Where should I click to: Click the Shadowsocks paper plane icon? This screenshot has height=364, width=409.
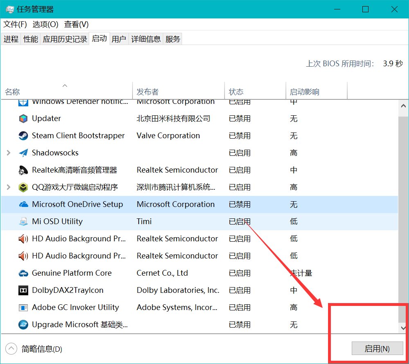point(23,153)
